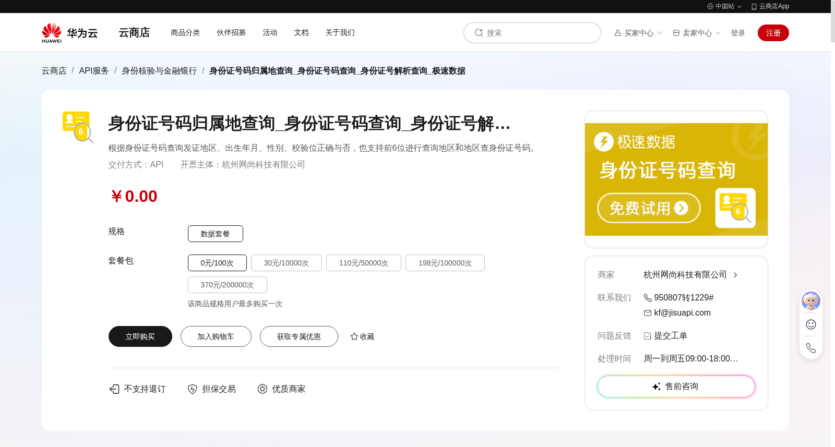Click the 不支持退订 icon
The image size is (835, 447).
114,389
